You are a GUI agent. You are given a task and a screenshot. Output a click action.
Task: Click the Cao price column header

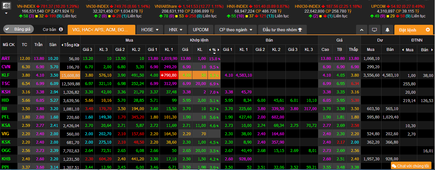coord(325,50)
